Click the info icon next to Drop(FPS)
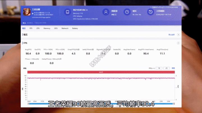202x113 pixels. click(x=79, y=49)
